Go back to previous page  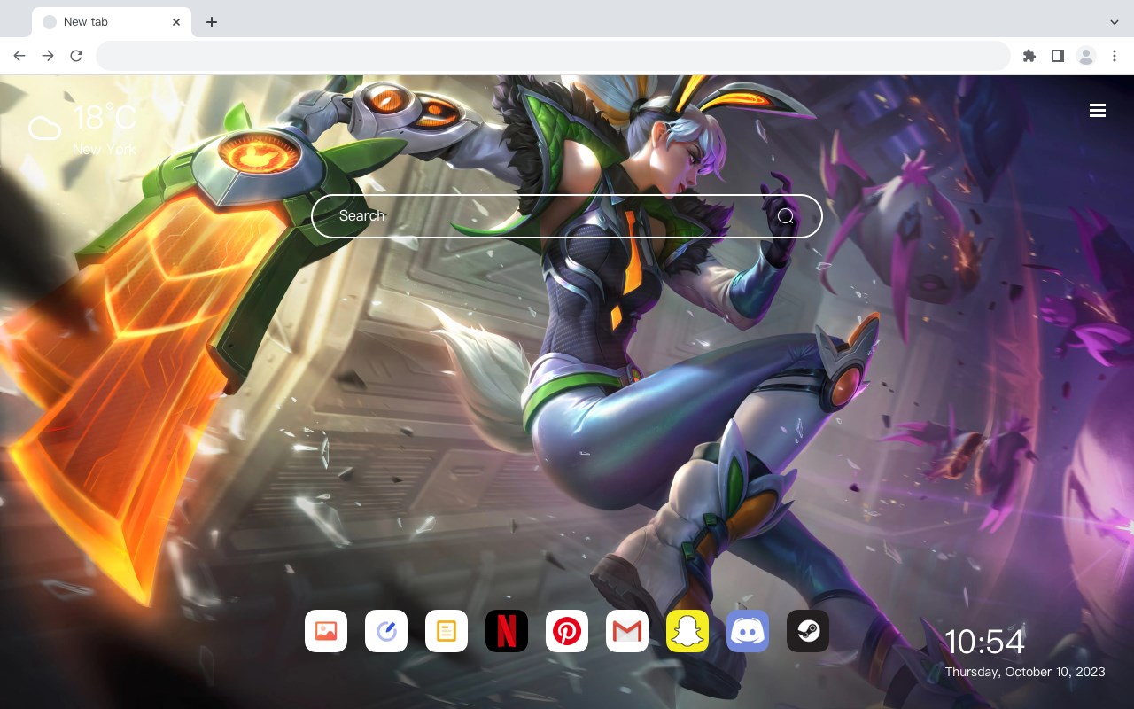(19, 56)
